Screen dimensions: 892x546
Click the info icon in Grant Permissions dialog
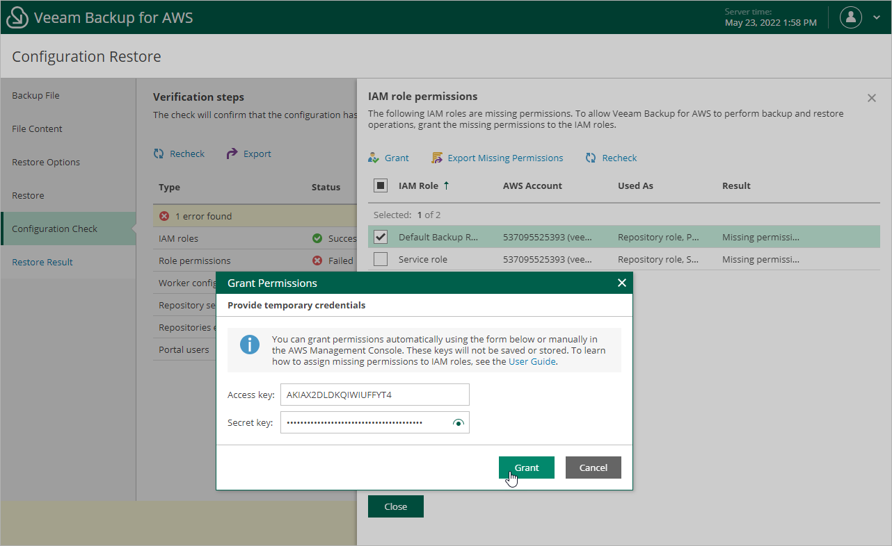[x=249, y=344]
